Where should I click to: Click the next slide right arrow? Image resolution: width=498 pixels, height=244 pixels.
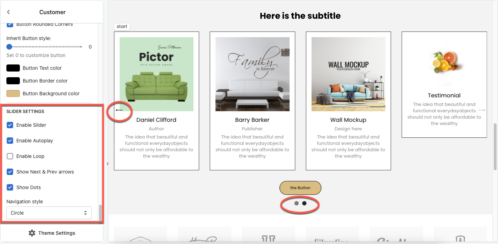[481, 110]
